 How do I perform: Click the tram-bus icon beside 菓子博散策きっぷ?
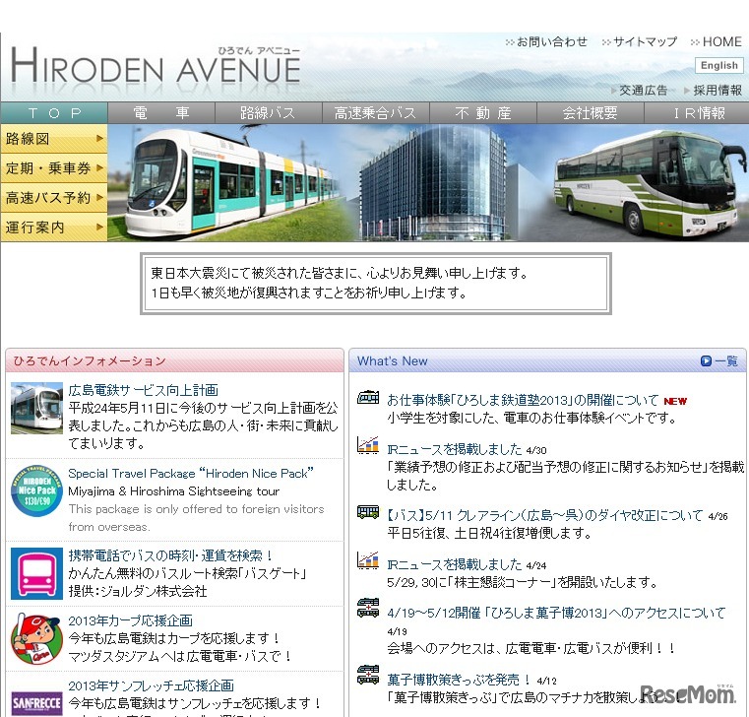coord(368,675)
